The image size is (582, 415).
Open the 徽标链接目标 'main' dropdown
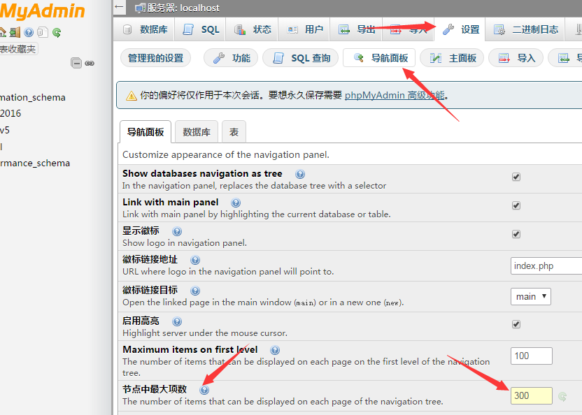(x=530, y=296)
